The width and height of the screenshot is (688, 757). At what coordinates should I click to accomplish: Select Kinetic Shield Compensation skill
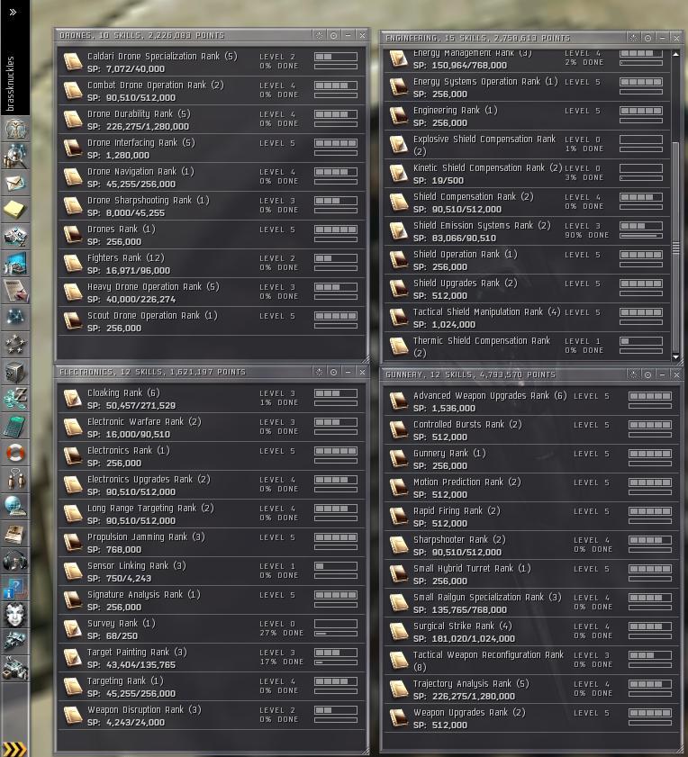click(x=528, y=174)
